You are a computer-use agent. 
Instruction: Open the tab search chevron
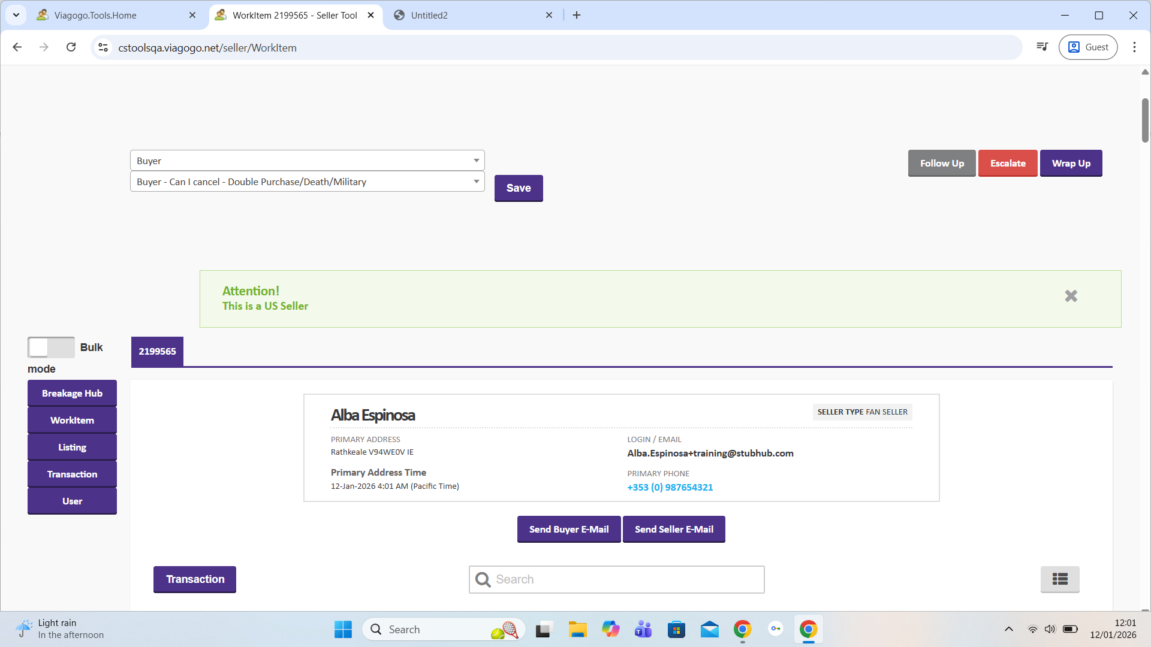[x=16, y=15]
